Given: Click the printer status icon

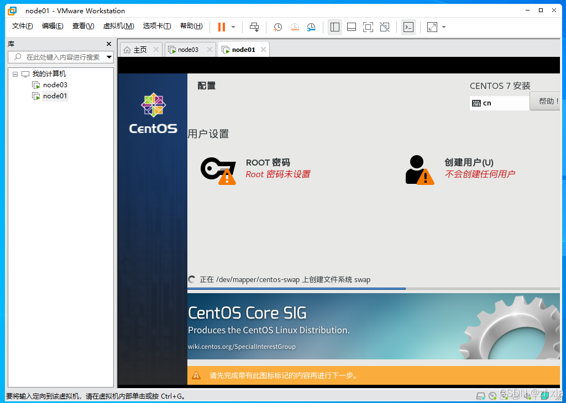Looking at the screenshot, I should pyautogui.click(x=516, y=396).
